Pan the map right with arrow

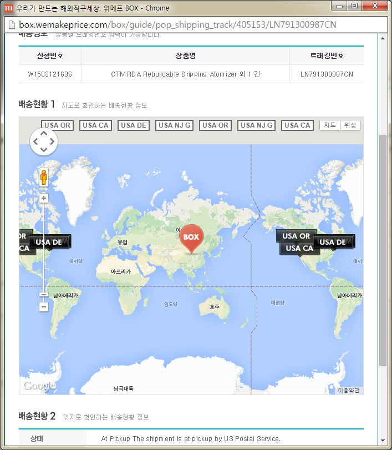coord(52,141)
